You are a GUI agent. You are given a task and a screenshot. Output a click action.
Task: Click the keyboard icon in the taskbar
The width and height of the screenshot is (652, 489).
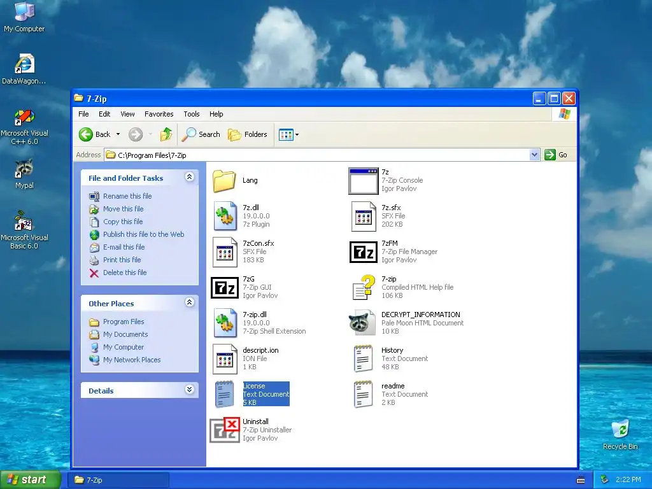coord(581,480)
